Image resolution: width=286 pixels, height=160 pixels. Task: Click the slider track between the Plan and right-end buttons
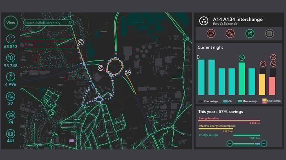point(247,144)
